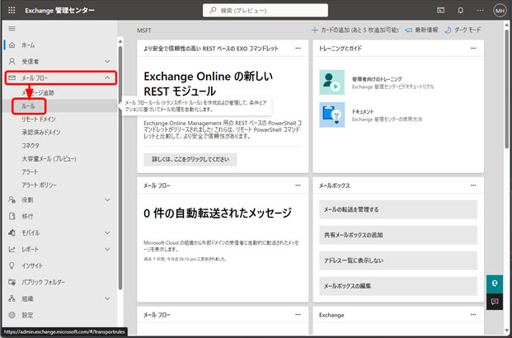Toggle ダーク モード
Screen dimensions: 512x338
pos(463,30)
